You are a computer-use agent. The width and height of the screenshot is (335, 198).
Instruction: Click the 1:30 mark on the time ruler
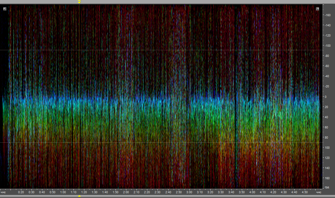pos(94,192)
